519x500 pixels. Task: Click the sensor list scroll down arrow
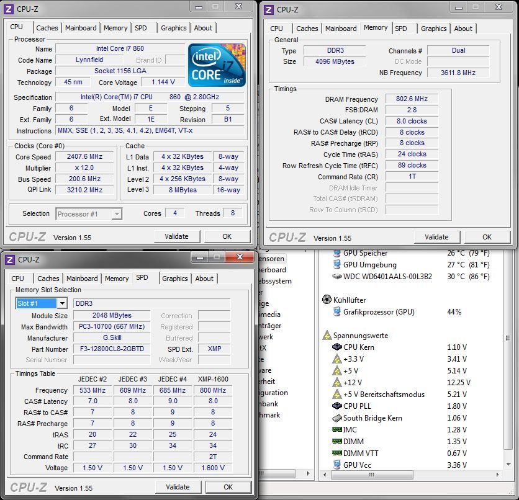point(508,465)
